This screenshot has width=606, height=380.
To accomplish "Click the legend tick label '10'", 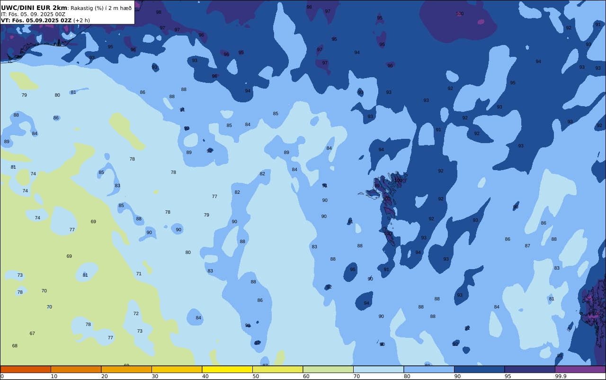I will [x=54, y=376].
